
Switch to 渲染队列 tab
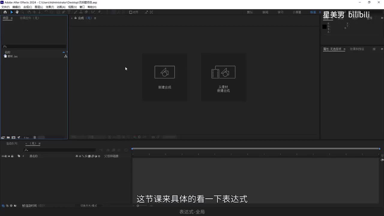pyautogui.click(x=12, y=143)
